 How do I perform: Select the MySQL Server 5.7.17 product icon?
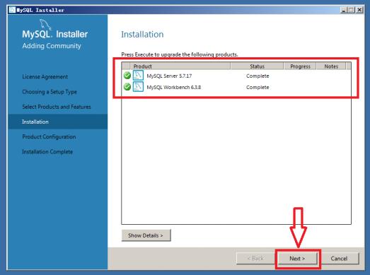tap(138, 75)
